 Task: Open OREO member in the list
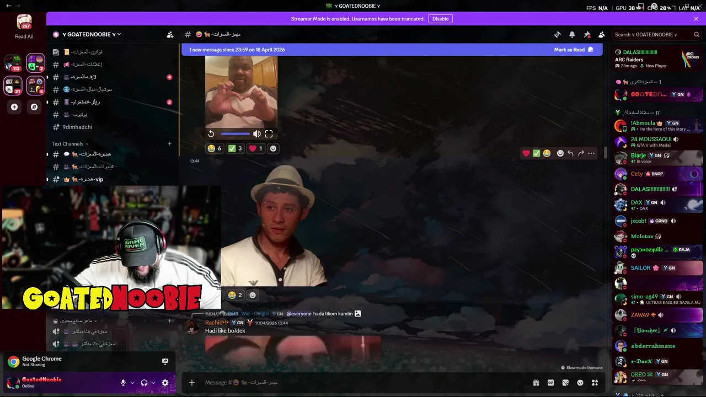(659, 377)
